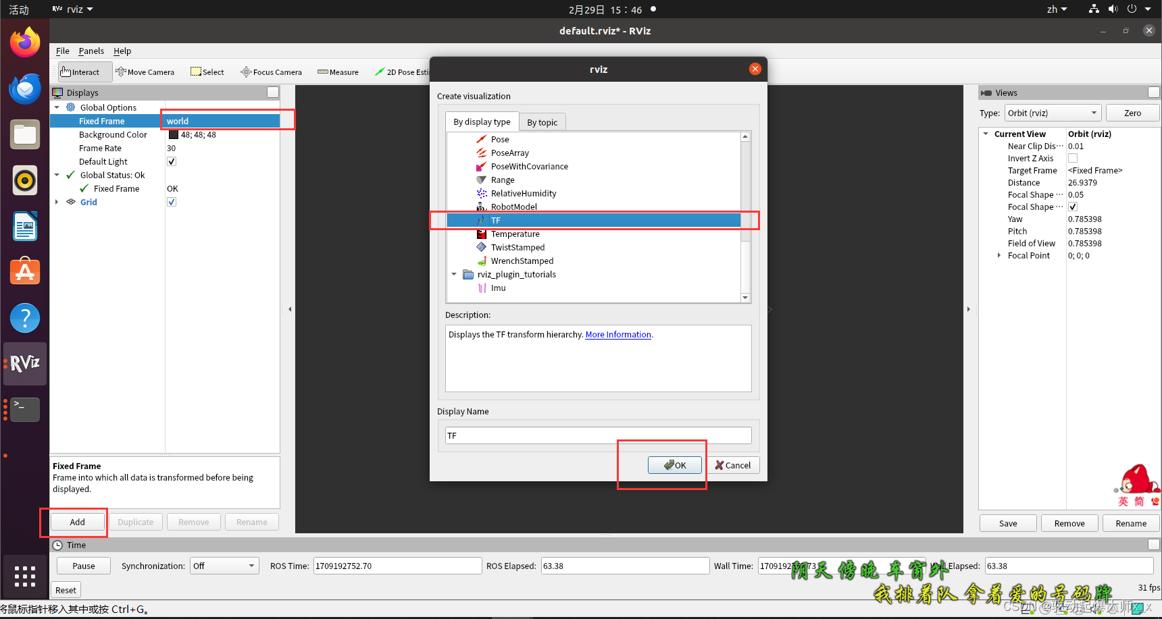
Task: Click the Focus Camera tool
Action: pyautogui.click(x=270, y=72)
